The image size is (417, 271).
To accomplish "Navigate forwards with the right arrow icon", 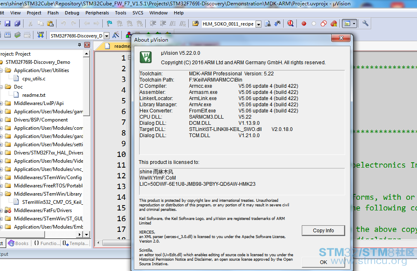I will (x=97, y=23).
